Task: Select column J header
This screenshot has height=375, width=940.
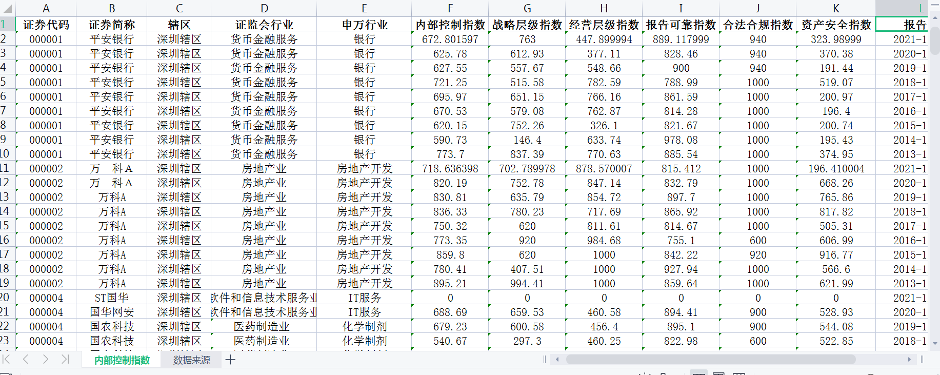Action: [758, 9]
